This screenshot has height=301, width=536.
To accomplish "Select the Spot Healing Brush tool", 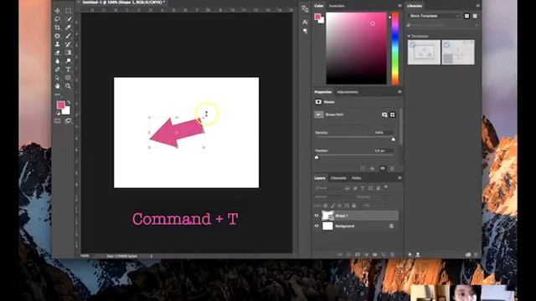I will tap(58, 36).
